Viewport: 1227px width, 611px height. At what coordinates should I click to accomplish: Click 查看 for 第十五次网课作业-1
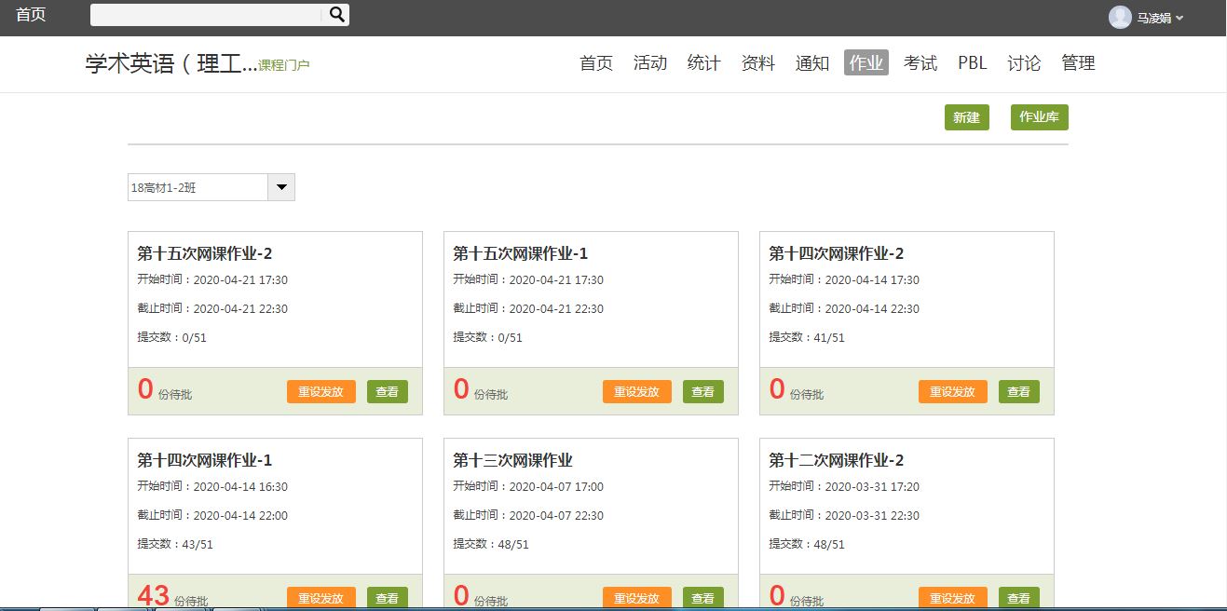click(703, 392)
